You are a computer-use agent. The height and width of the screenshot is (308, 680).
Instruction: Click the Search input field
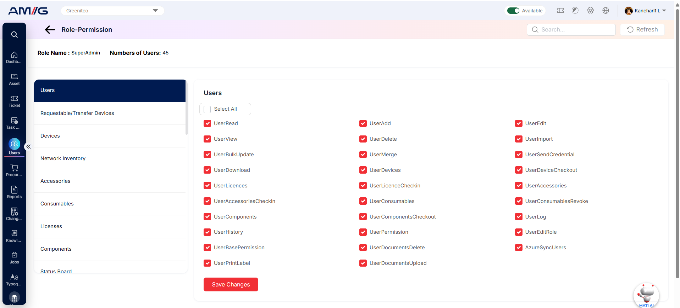(571, 30)
